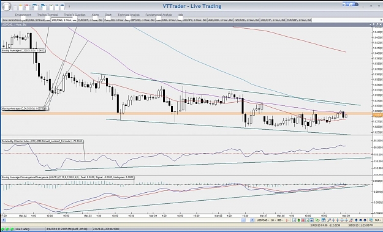Click the magnifier zoom tool icon
The image size is (383, 232).
click(328, 220)
